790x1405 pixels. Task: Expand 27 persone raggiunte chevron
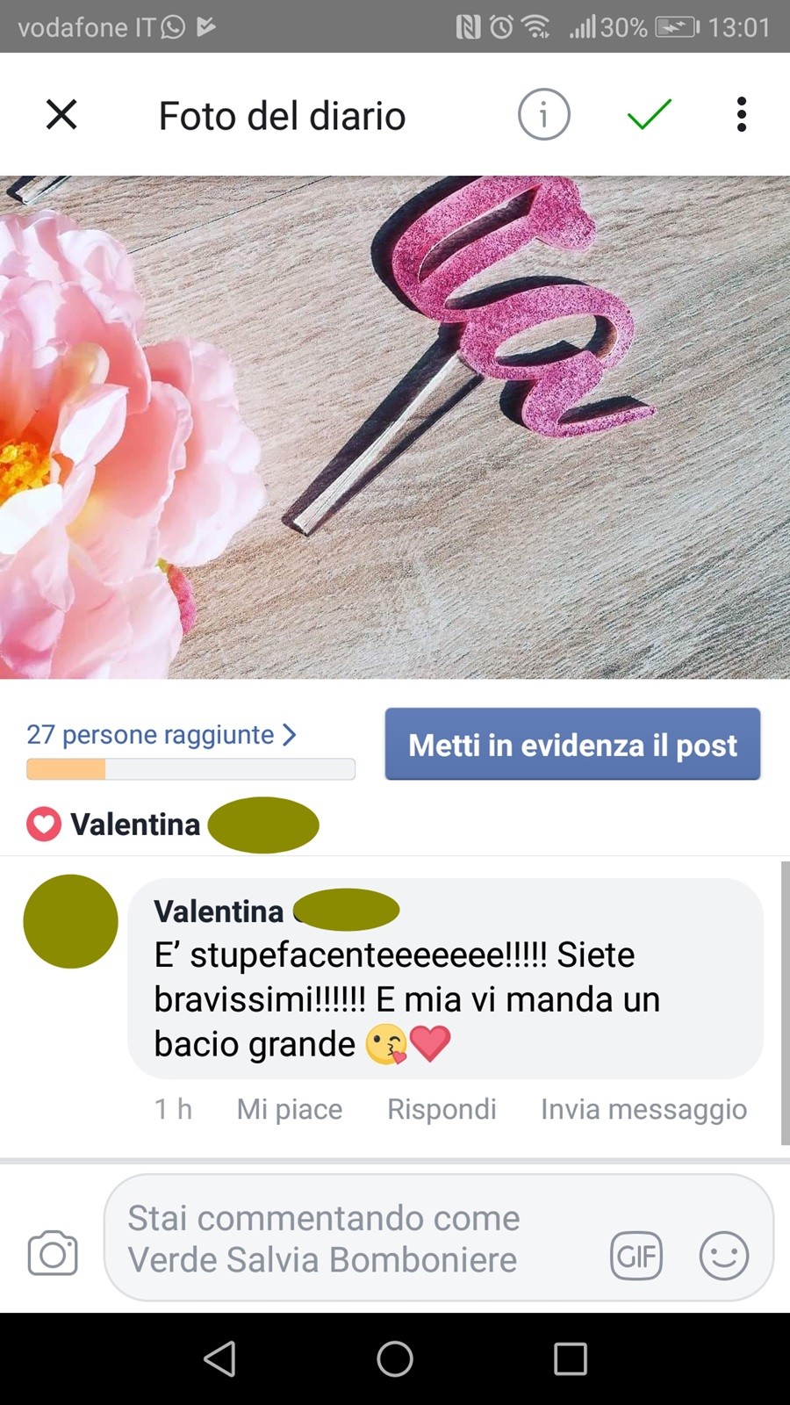coord(290,734)
